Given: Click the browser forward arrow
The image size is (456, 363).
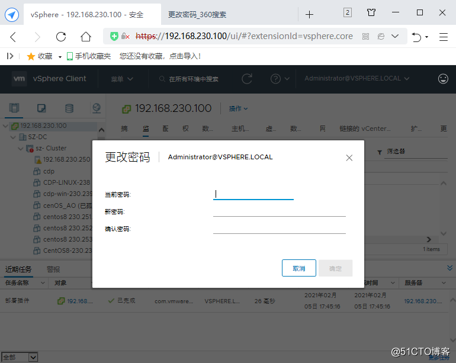Looking at the screenshot, I should tap(37, 37).
